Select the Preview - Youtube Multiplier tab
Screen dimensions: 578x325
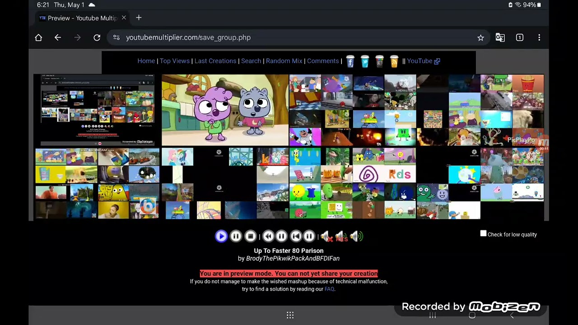point(83,18)
